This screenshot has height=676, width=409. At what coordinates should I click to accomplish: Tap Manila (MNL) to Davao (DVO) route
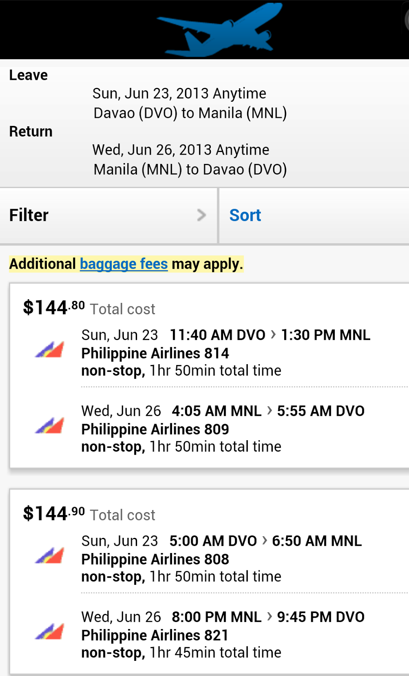pyautogui.click(x=190, y=169)
